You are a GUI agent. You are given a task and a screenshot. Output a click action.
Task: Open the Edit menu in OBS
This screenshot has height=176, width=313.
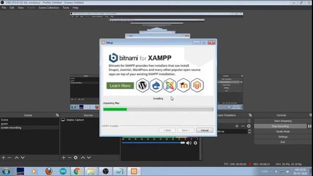[x=12, y=8]
